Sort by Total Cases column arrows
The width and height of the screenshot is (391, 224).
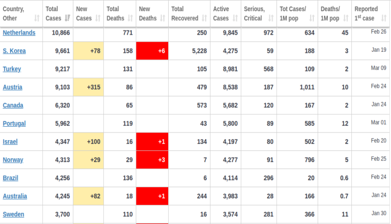pyautogui.click(x=67, y=18)
